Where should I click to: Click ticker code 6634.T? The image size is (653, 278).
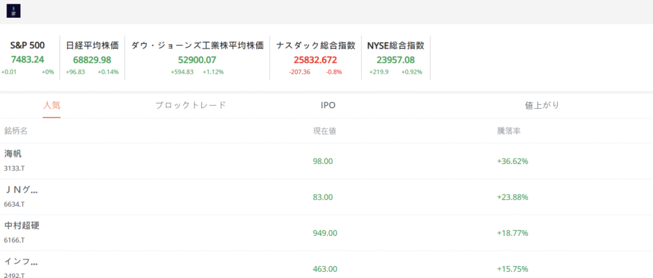(x=15, y=204)
